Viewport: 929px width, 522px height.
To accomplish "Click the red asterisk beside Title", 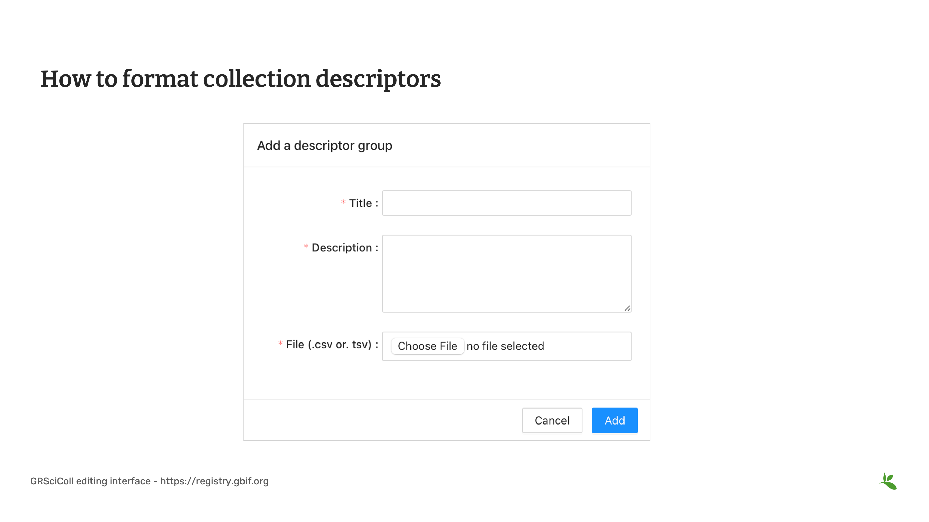I will [343, 202].
